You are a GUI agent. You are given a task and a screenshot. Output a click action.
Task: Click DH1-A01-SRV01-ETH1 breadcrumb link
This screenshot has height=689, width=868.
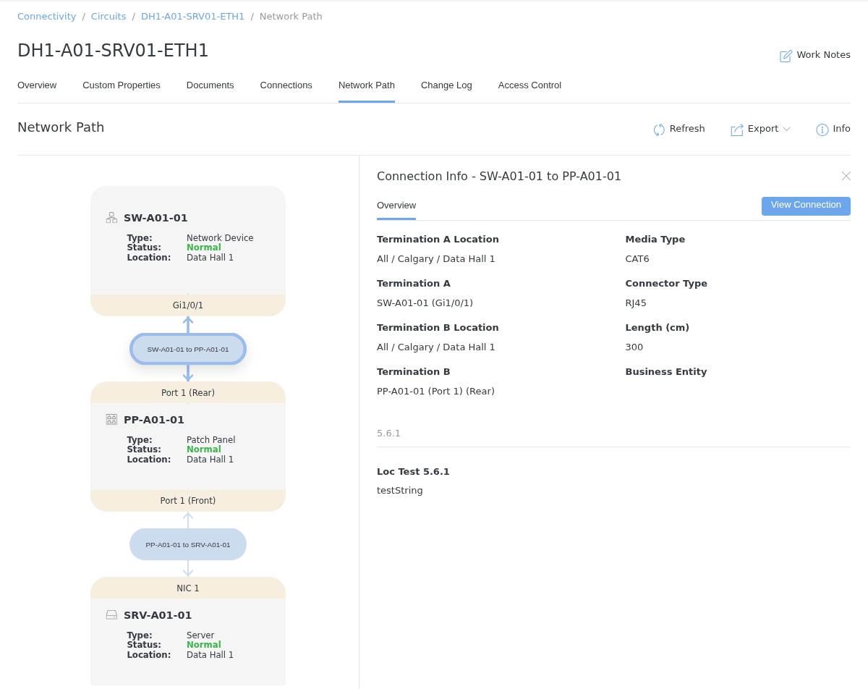(193, 16)
